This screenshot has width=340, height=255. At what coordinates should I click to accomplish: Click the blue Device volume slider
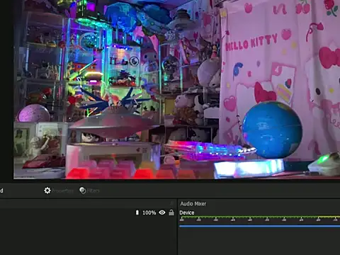click(x=259, y=226)
